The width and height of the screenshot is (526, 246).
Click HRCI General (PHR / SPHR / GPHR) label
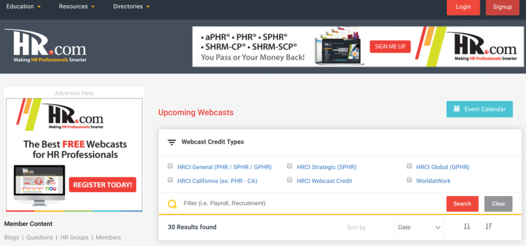click(224, 167)
